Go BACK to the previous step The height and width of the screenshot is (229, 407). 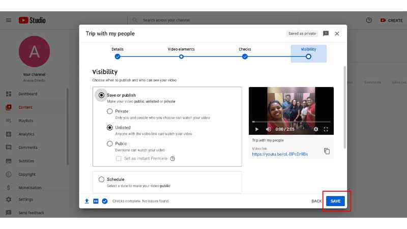(x=316, y=201)
